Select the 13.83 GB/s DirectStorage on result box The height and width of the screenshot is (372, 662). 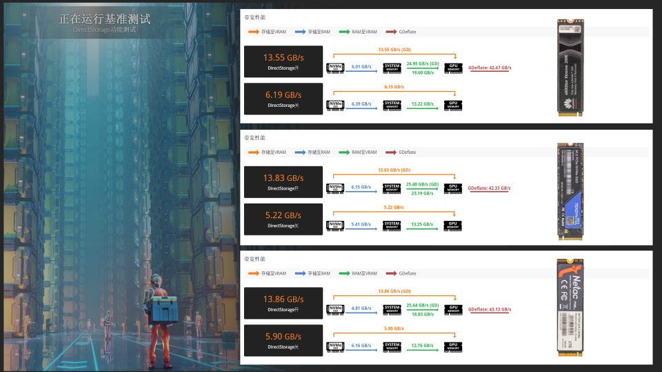point(283,182)
